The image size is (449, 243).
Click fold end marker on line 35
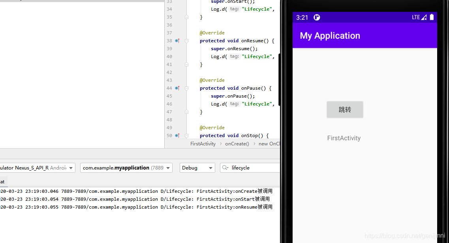[x=186, y=17]
